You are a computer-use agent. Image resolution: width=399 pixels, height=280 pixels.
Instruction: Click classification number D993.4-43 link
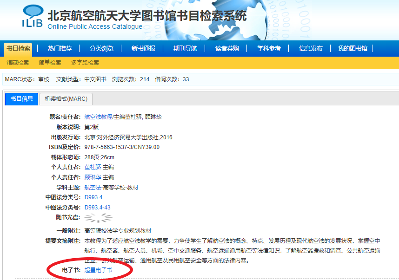(97, 208)
